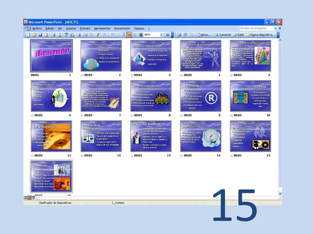The height and width of the screenshot is (234, 313).
Task: Print using the printer icon
Action: (53, 35)
